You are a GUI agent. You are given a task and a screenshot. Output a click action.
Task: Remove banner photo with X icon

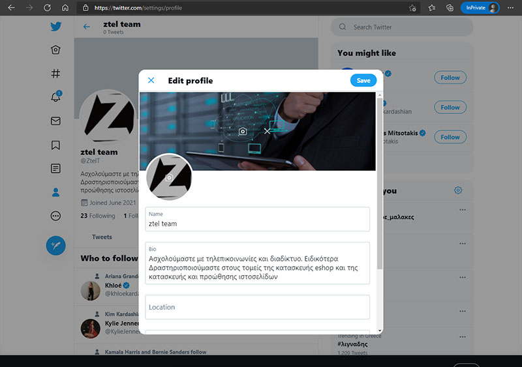click(267, 131)
